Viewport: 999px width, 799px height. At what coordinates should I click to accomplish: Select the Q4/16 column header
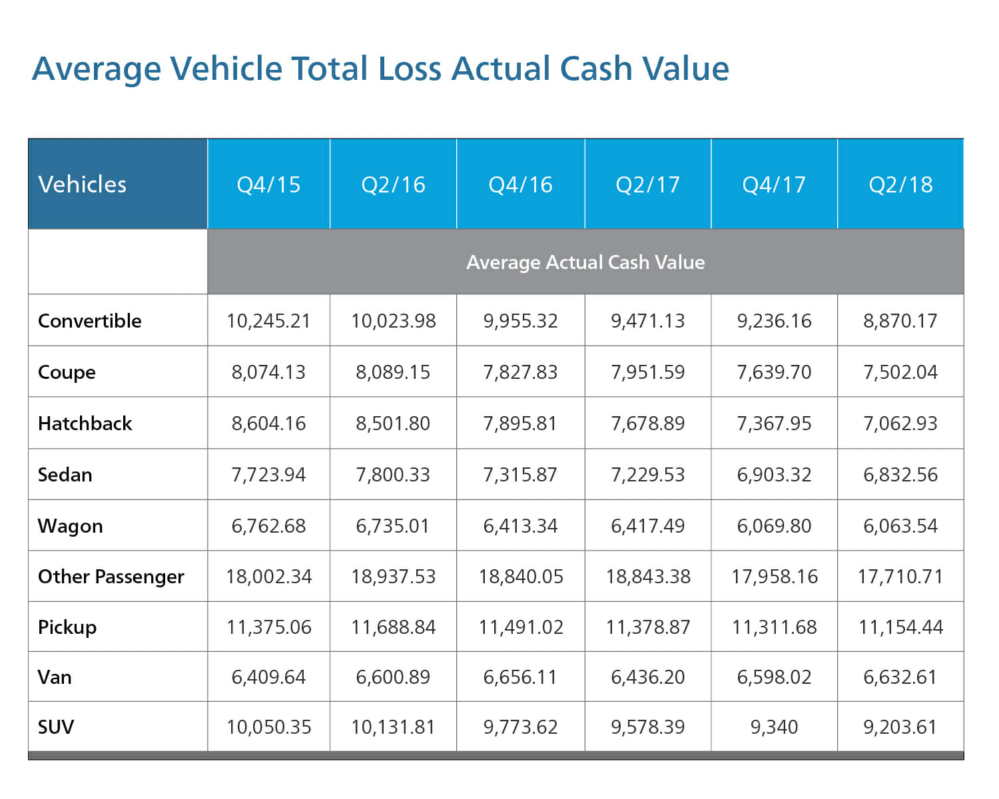point(520,184)
